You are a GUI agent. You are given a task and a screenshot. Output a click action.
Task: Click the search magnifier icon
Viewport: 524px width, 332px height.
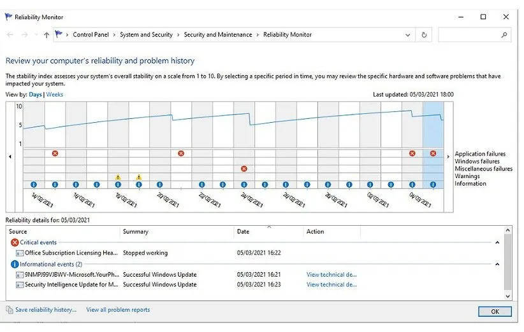504,35
